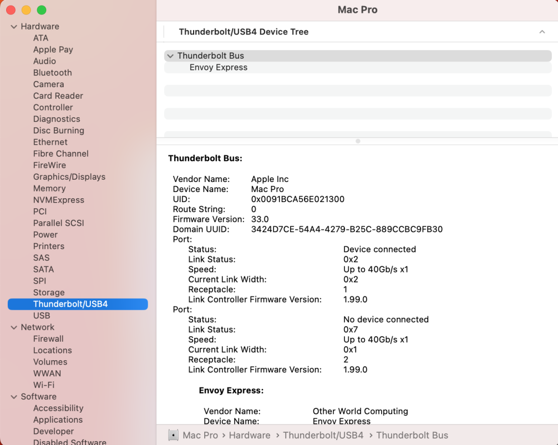558x445 pixels.
Task: Select Printers in the sidebar
Action: [49, 246]
